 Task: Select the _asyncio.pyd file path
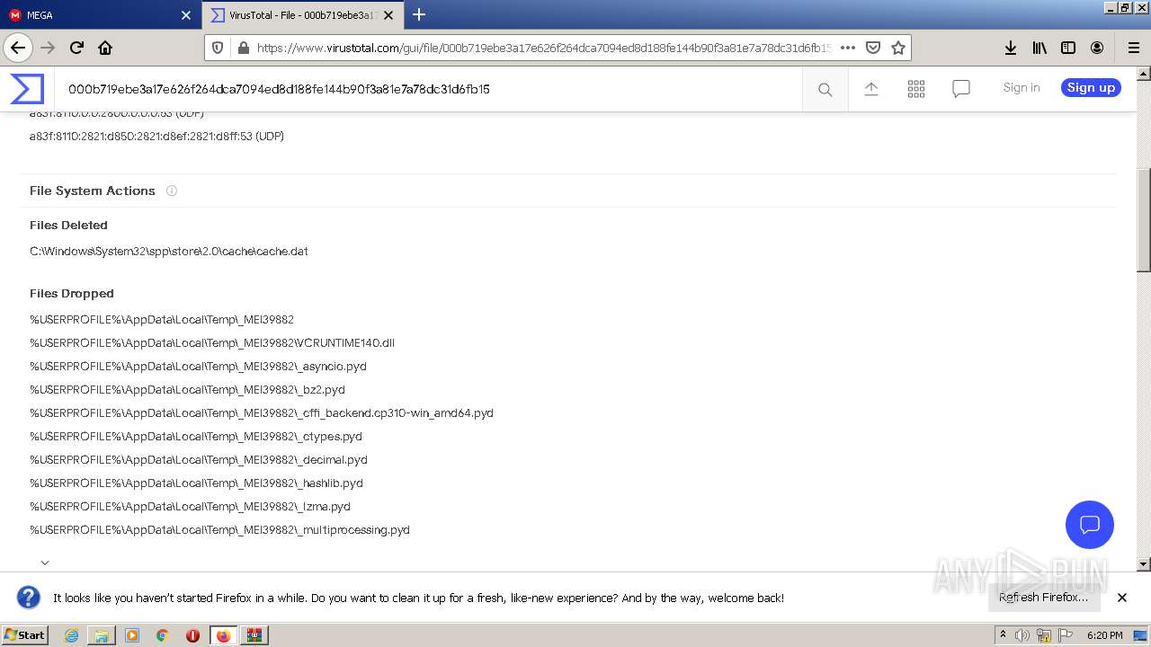pyautogui.click(x=198, y=366)
